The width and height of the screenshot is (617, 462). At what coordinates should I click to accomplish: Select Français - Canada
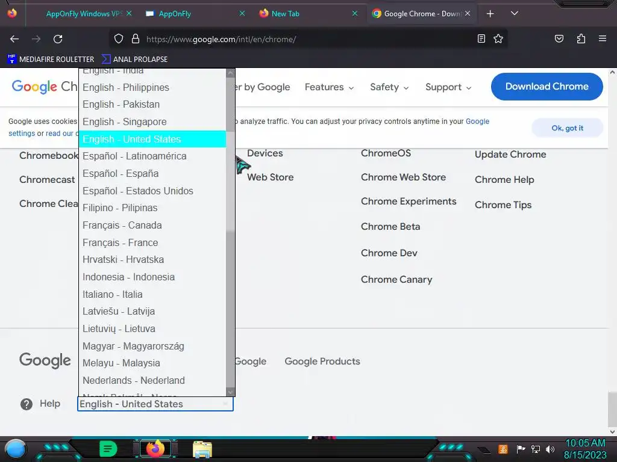pyautogui.click(x=152, y=225)
